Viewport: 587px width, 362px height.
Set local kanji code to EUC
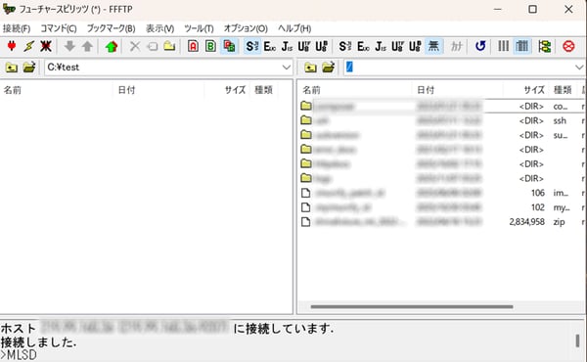click(270, 46)
